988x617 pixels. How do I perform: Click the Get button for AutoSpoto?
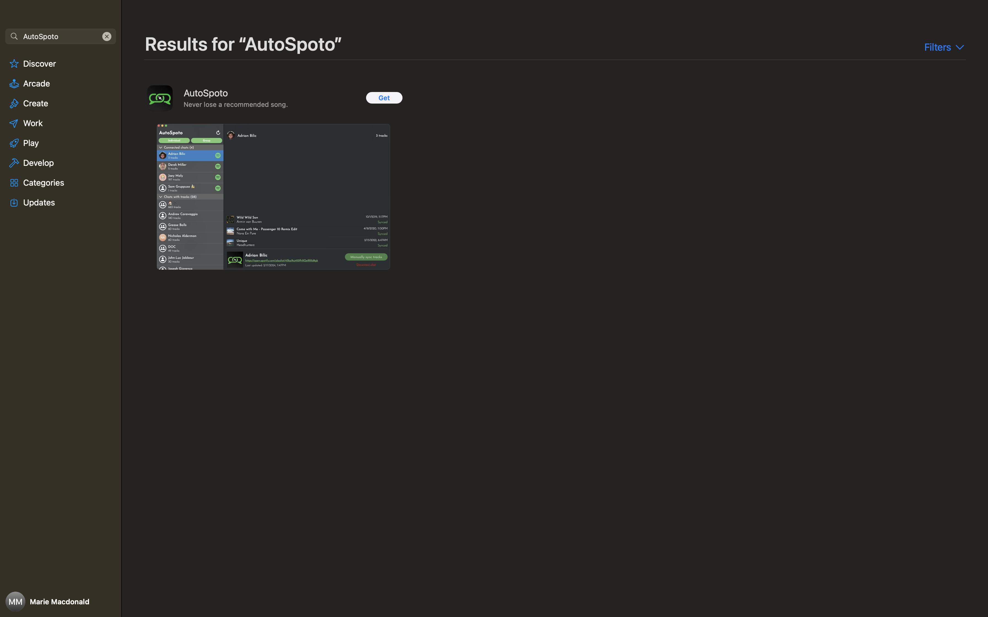tap(384, 98)
